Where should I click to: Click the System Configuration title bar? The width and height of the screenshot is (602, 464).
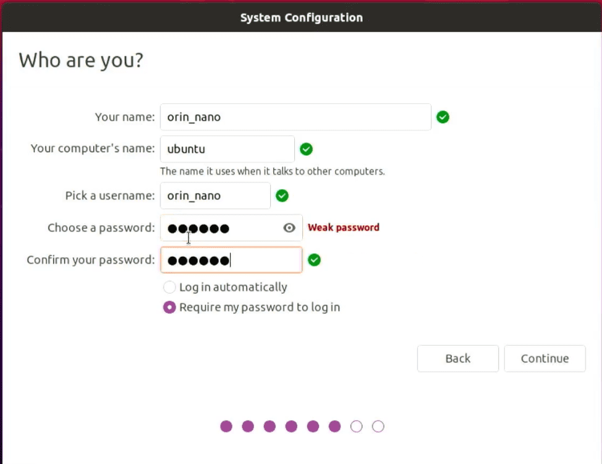click(x=301, y=17)
